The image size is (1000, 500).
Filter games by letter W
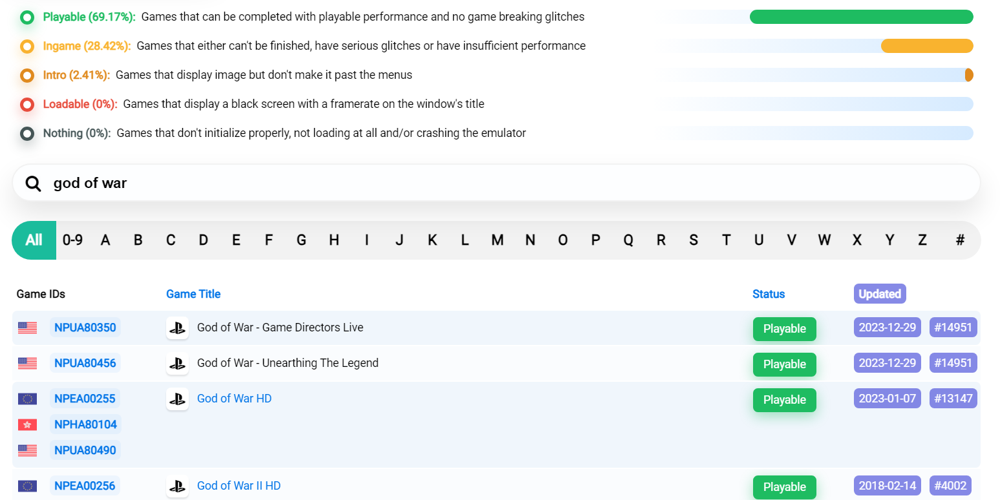(824, 240)
